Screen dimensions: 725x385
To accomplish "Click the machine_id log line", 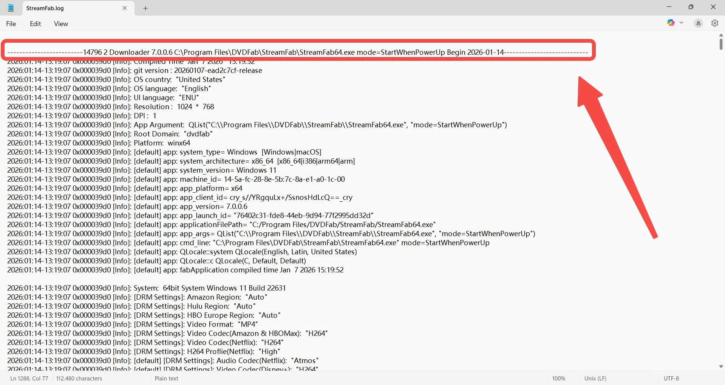I will pos(176,179).
